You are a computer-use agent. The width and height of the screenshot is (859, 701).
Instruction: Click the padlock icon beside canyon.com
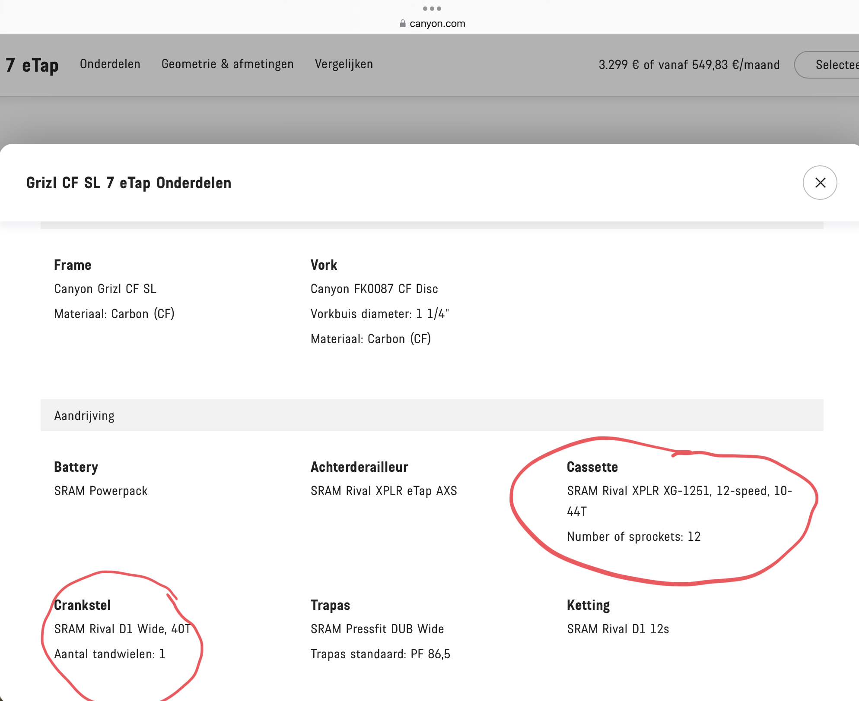click(403, 24)
